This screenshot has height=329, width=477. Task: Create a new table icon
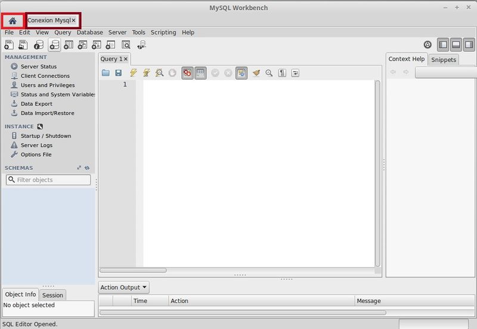point(68,45)
